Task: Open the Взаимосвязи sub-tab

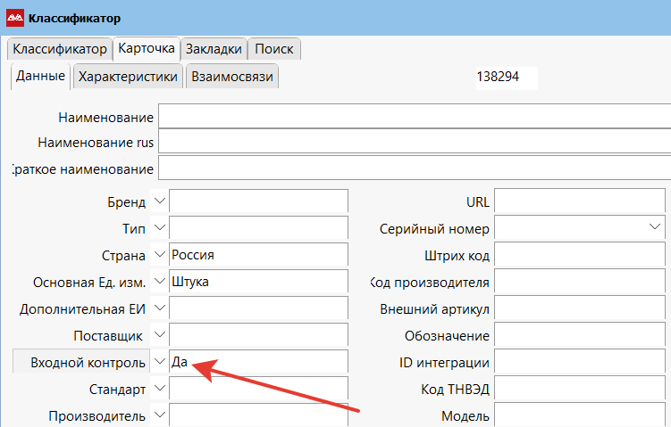Action: point(232,77)
